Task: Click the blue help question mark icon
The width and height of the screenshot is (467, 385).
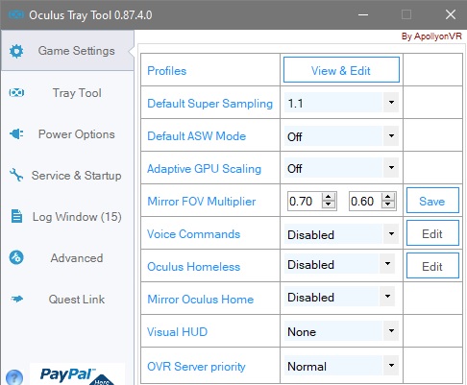Action: [x=14, y=377]
